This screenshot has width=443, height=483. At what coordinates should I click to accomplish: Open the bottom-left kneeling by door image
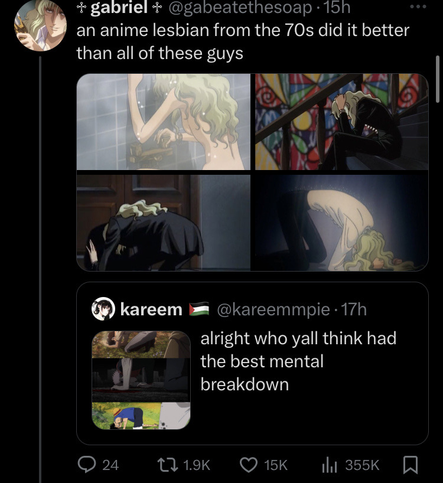[x=164, y=223]
